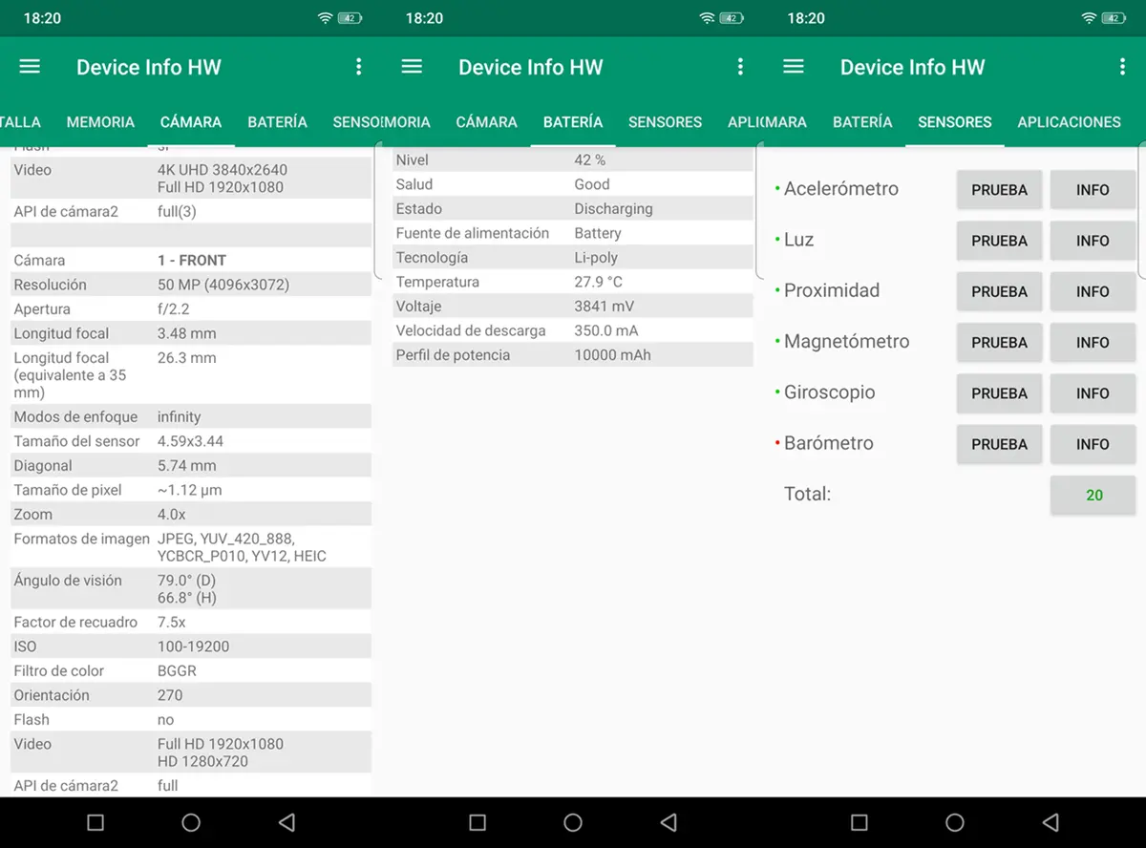Switch to the APLICACIONES tab
Viewport: 1146px width, 848px height.
[x=1069, y=122]
